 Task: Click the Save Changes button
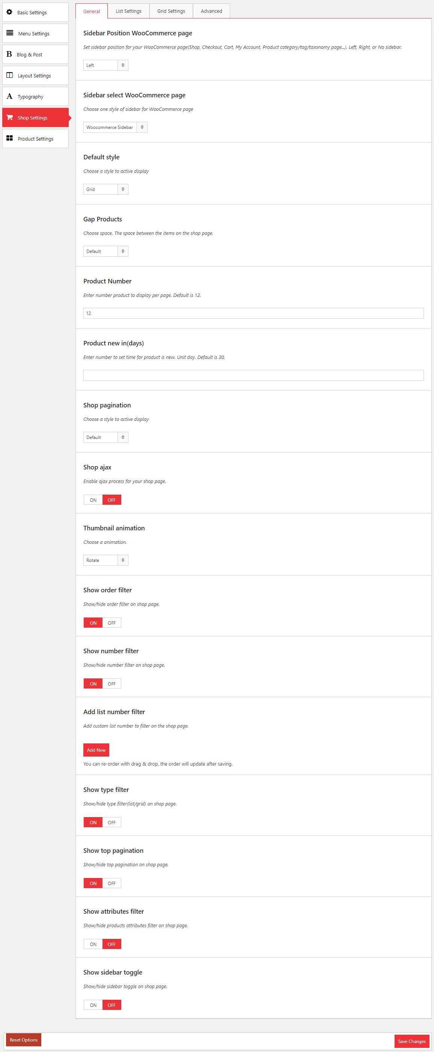[411, 1041]
